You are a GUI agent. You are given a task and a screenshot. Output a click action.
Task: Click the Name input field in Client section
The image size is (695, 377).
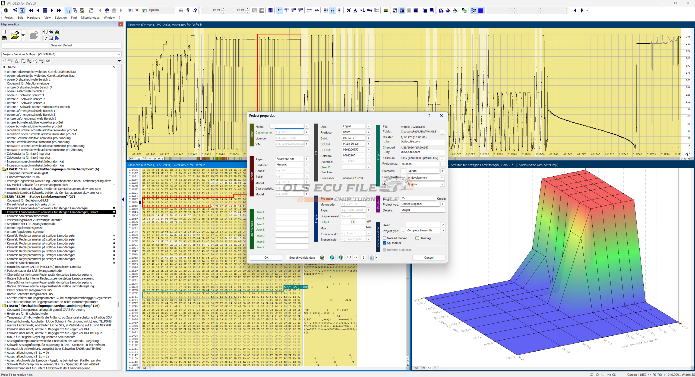(x=289, y=126)
